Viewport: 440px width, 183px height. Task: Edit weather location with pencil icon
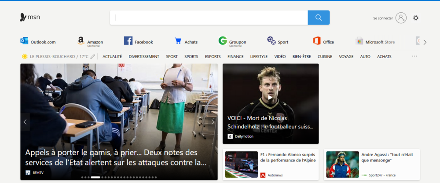(93, 56)
